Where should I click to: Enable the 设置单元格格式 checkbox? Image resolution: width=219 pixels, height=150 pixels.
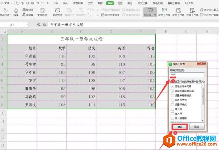[x=172, y=95]
